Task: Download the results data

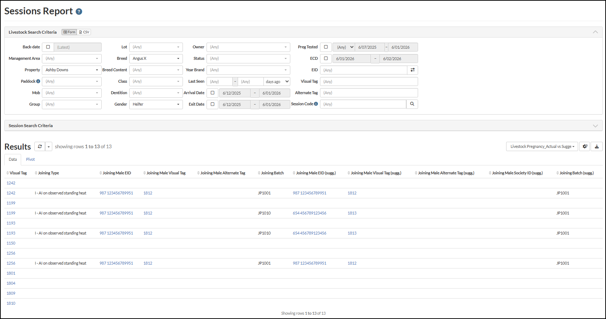Action: pos(597,146)
